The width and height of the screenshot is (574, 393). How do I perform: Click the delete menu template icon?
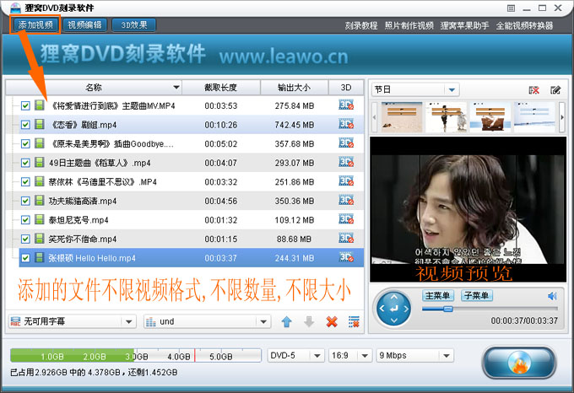tap(534, 90)
